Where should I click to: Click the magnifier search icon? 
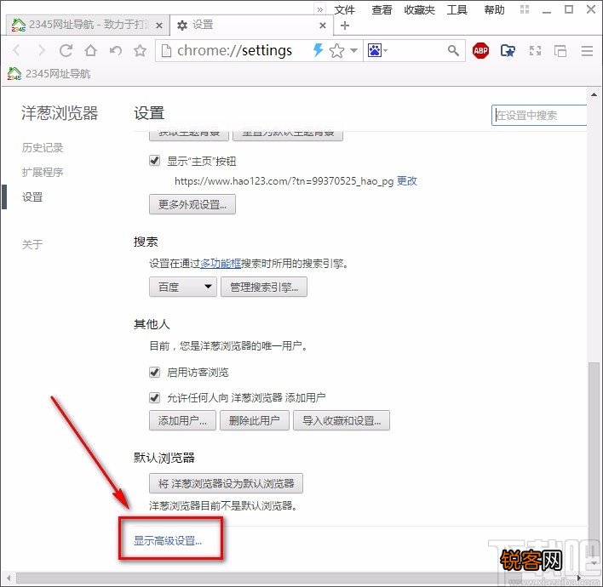tap(453, 50)
